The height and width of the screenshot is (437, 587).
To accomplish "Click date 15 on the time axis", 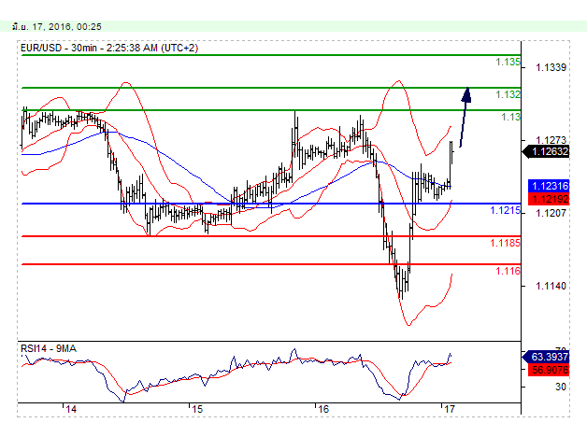I will (x=197, y=409).
